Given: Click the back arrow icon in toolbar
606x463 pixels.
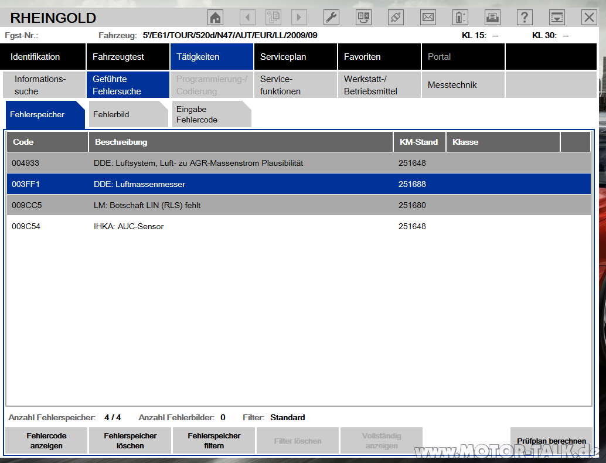Looking at the screenshot, I should (248, 18).
